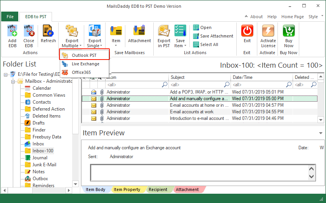Click the Add EDB icon
The height and width of the screenshot is (203, 326).
coord(12,31)
